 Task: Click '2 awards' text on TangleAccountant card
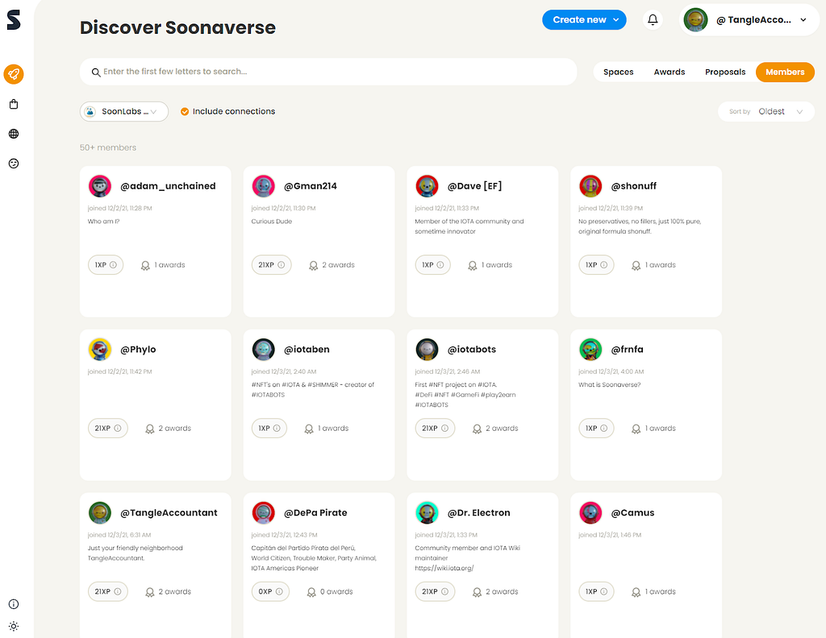(x=175, y=592)
